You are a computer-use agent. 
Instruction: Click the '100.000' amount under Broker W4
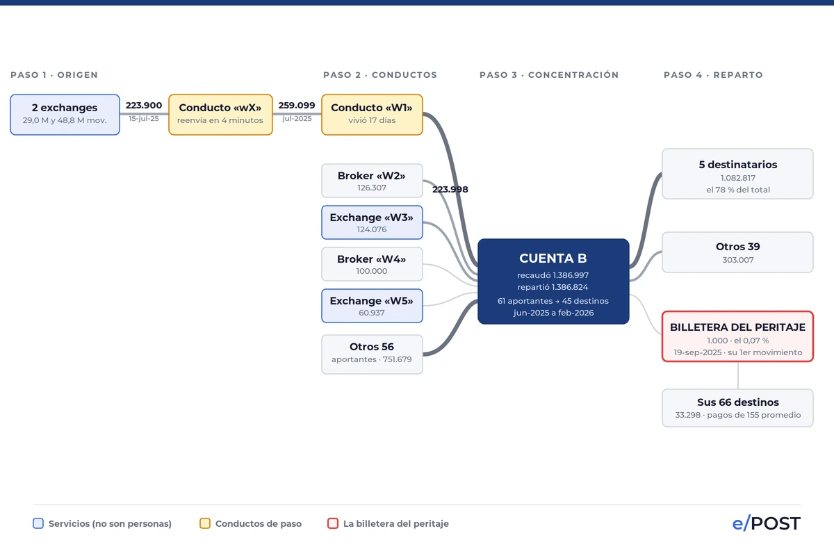372,271
